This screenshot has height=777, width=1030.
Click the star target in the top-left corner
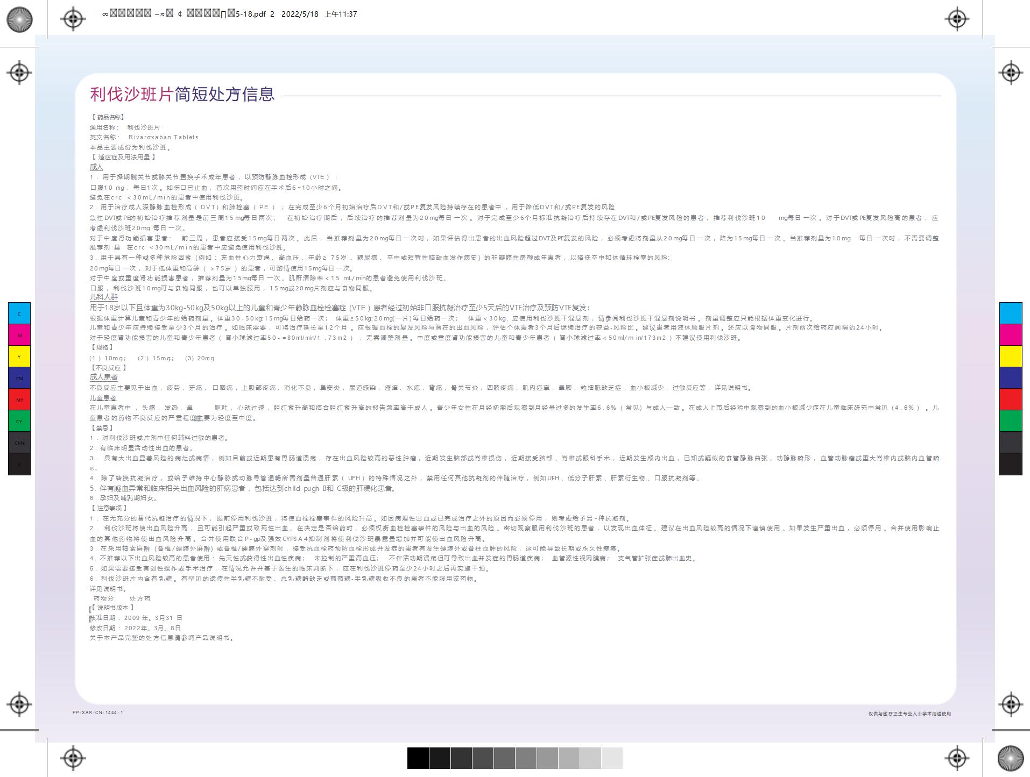[19, 19]
